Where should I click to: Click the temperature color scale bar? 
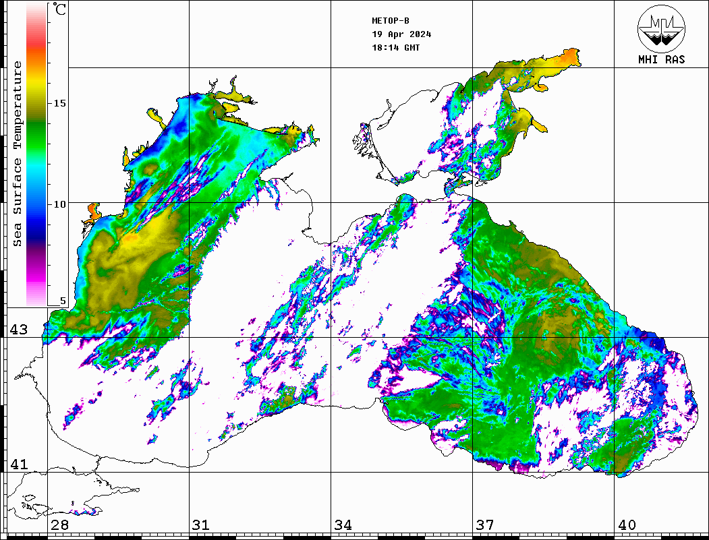(36, 155)
